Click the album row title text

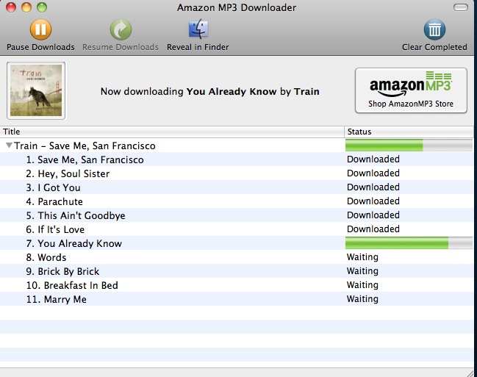pyautogui.click(x=85, y=146)
